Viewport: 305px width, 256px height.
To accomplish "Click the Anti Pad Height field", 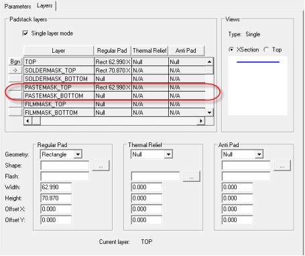I will tap(237, 198).
